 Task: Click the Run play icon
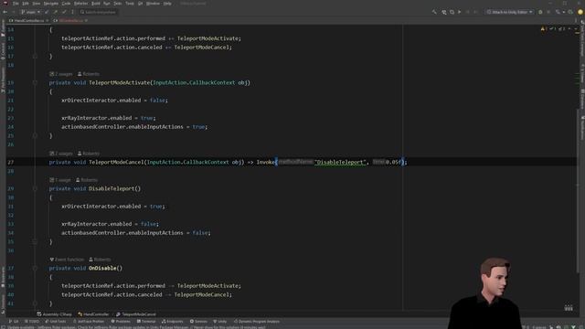pos(459,12)
